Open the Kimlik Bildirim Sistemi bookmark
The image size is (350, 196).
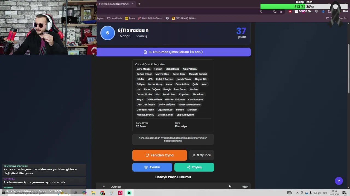click(150, 18)
